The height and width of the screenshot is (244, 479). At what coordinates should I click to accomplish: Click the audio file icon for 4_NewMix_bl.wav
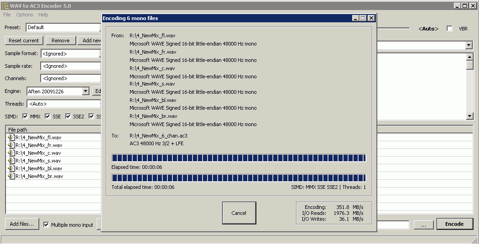coord(11,168)
